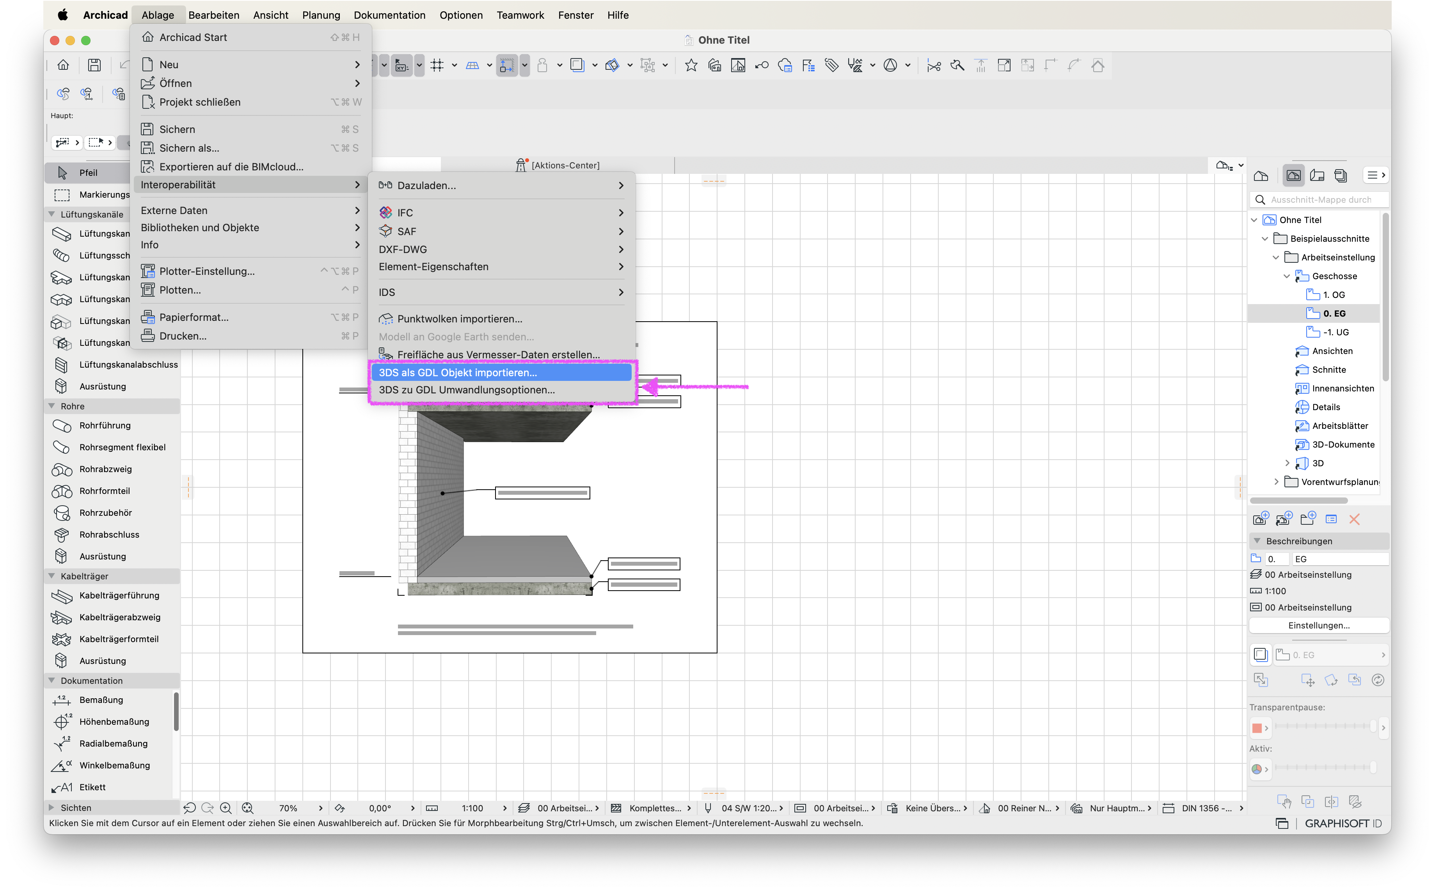Open the Dokumentation menu
Image resolution: width=1435 pixels, height=892 pixels.
click(390, 15)
